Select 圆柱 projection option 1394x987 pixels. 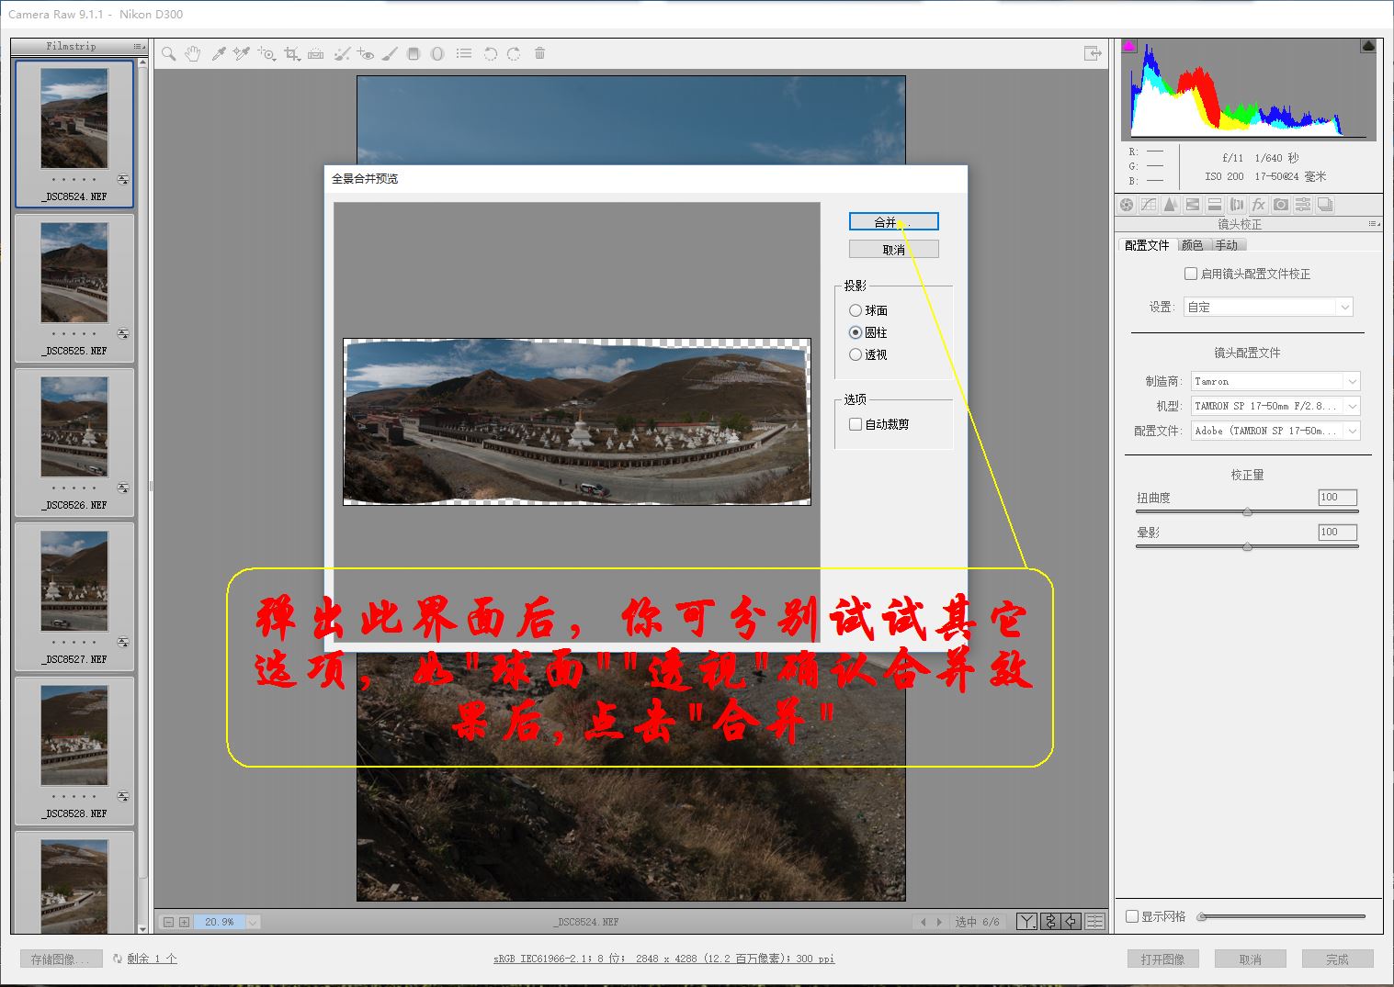[x=868, y=332]
